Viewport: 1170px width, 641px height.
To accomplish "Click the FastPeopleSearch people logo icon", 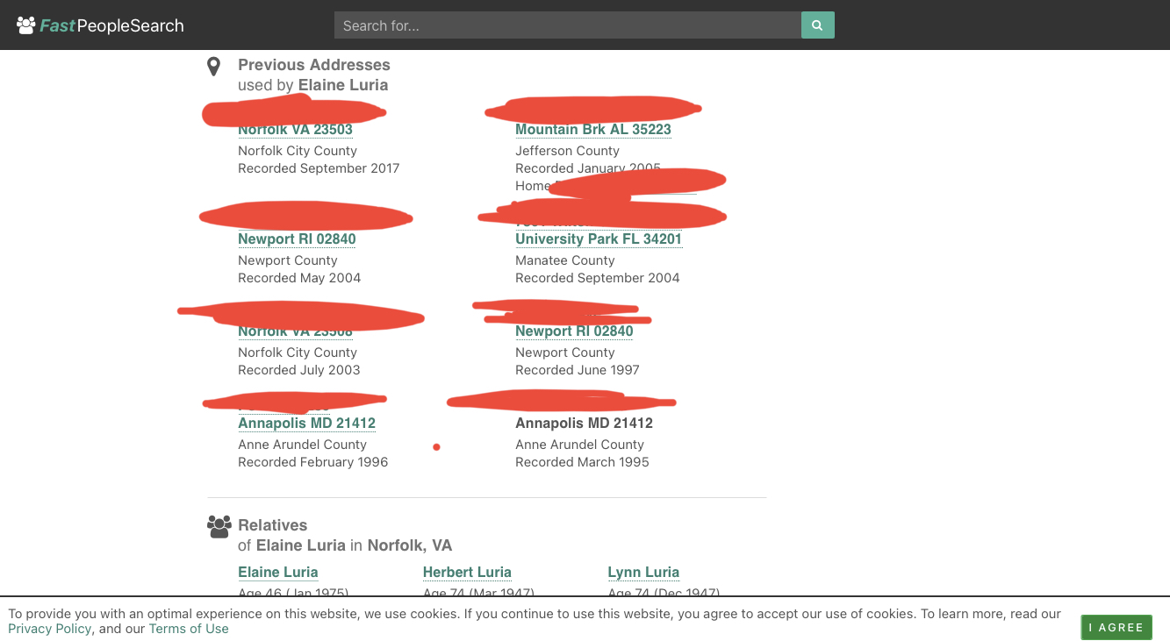I will [x=26, y=25].
